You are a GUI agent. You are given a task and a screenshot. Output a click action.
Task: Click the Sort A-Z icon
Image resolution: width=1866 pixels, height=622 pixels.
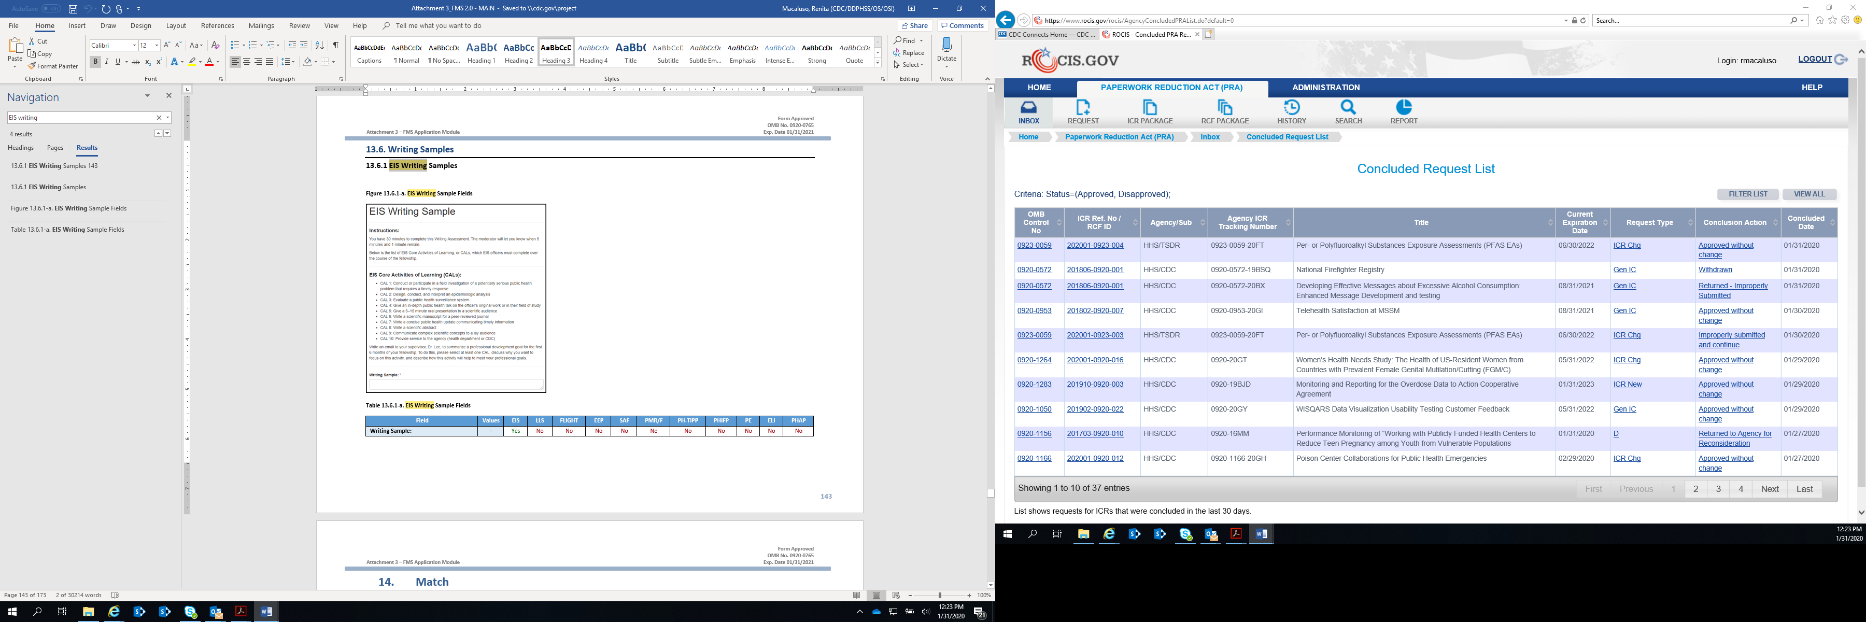click(319, 46)
